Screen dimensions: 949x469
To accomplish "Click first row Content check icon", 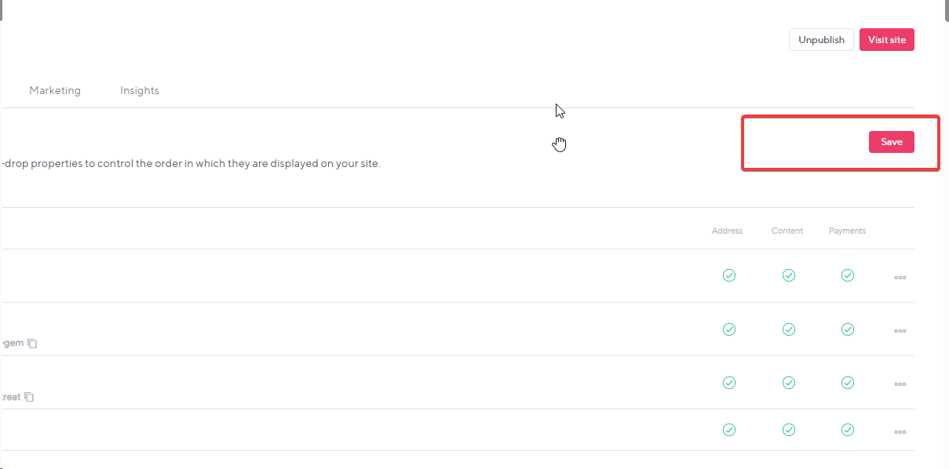I will [x=789, y=275].
